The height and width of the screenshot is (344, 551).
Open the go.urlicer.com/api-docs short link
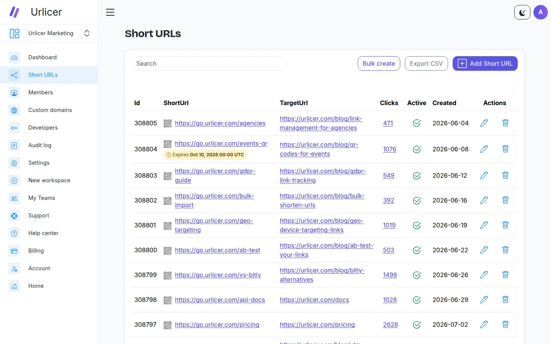tap(220, 300)
